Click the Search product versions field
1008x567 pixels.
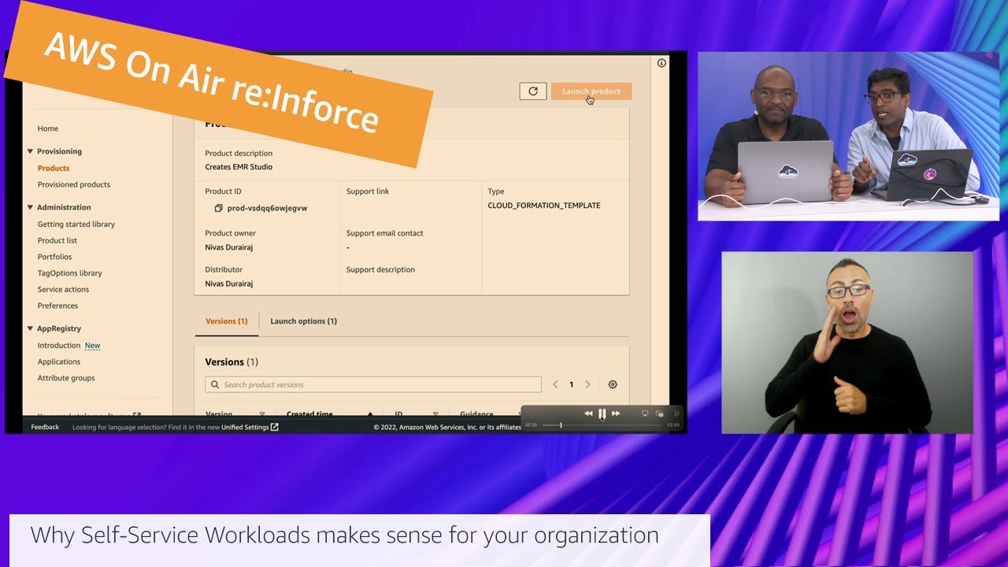373,384
